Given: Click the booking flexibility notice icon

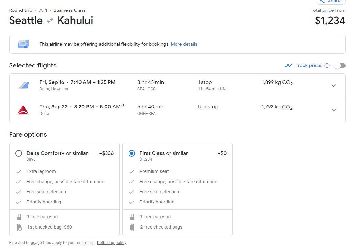Looking at the screenshot, I should (x=23, y=44).
